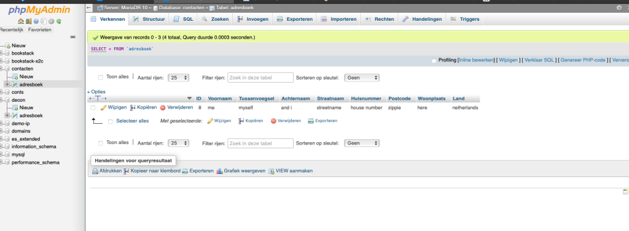Tick the lower Toon alles checkbox
629x231 pixels.
(x=101, y=143)
